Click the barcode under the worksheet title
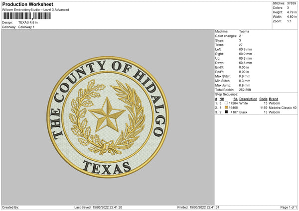The height and width of the screenshot is (211, 299). (x=27, y=16)
